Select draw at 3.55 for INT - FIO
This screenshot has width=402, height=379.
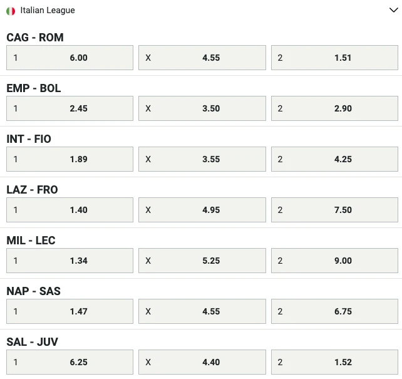tap(202, 159)
